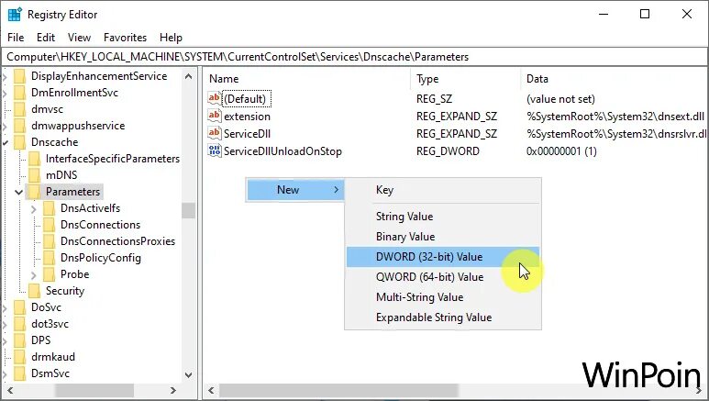
Task: Expand the DnsActiveIfs key
Action: pyautogui.click(x=34, y=208)
